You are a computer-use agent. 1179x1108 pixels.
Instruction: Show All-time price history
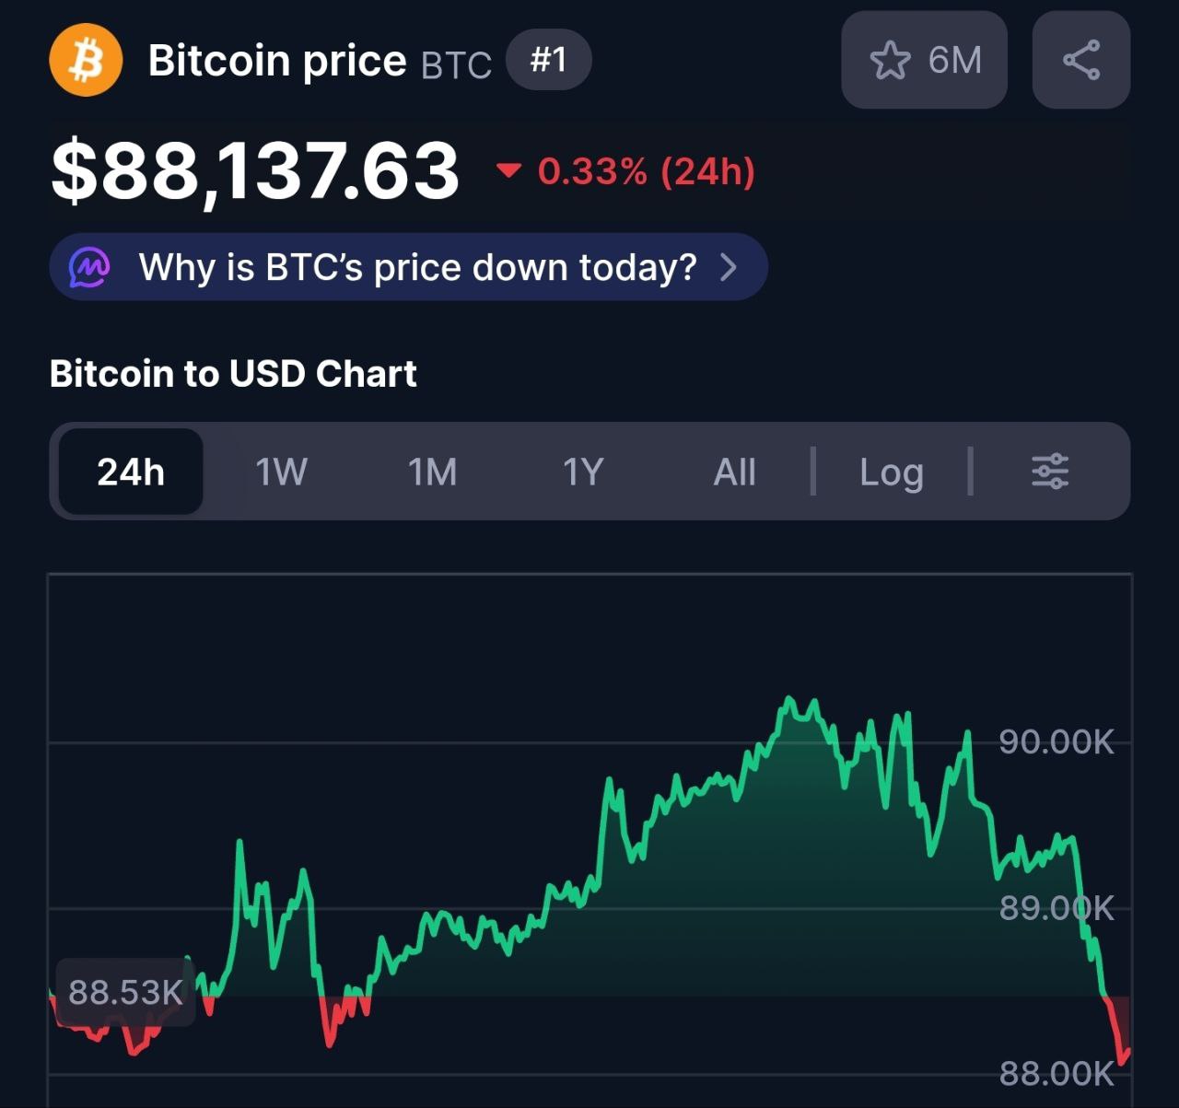tap(734, 472)
